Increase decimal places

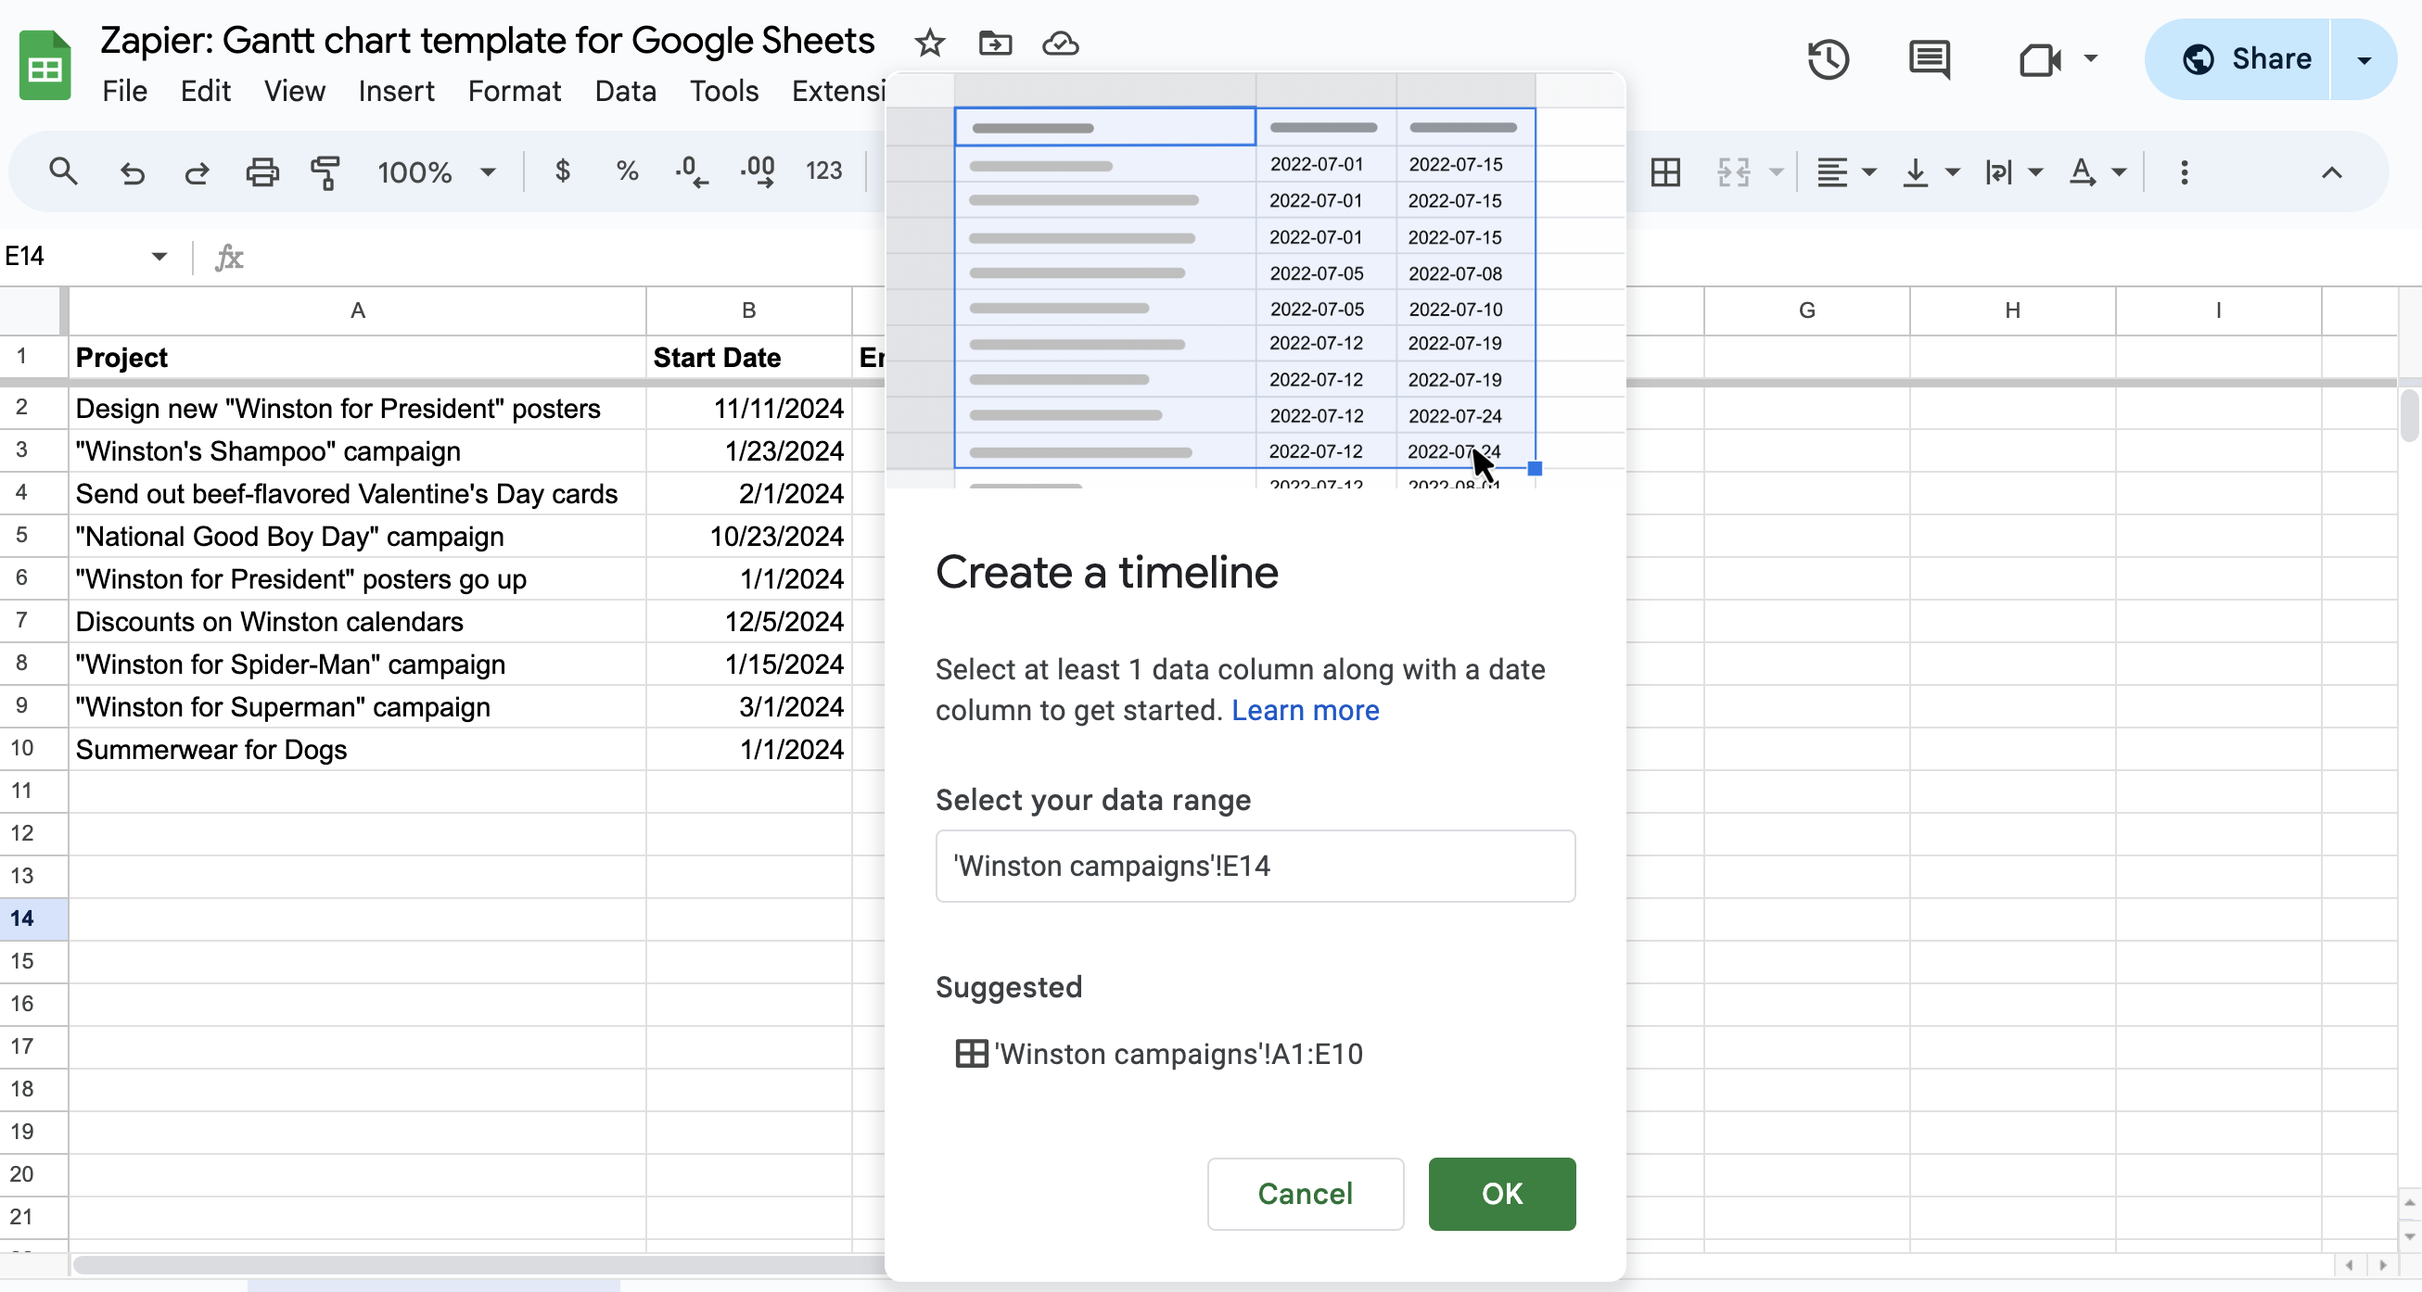click(x=757, y=172)
